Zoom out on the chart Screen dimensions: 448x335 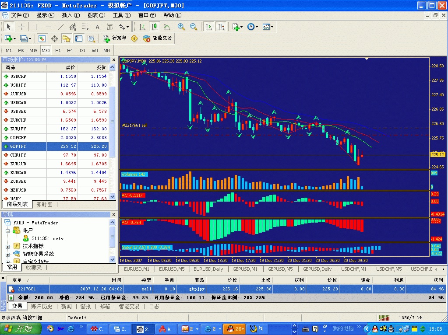click(x=194, y=27)
